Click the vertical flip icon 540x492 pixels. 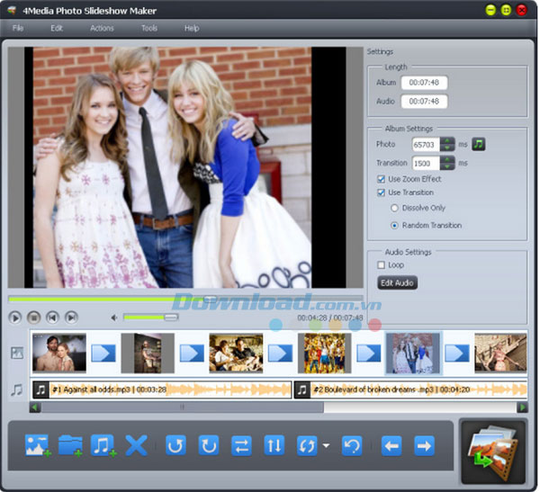click(274, 445)
